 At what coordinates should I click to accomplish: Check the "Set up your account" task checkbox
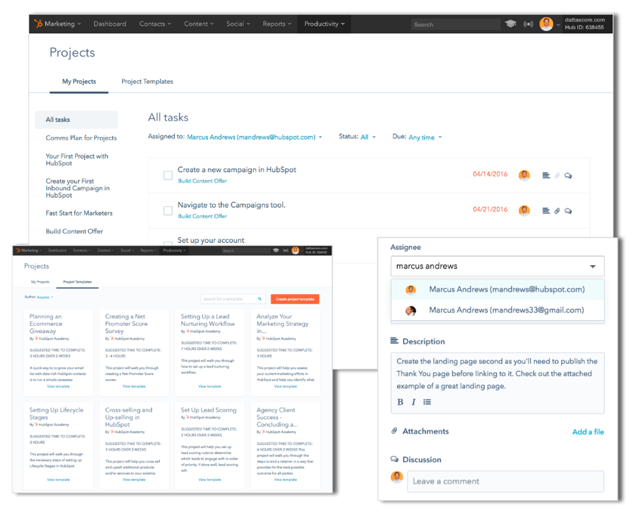(167, 243)
